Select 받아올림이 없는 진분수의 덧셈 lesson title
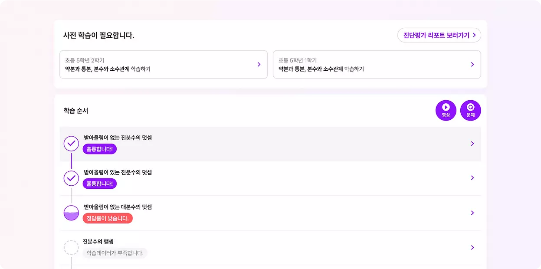The image size is (541, 269). [x=118, y=138]
